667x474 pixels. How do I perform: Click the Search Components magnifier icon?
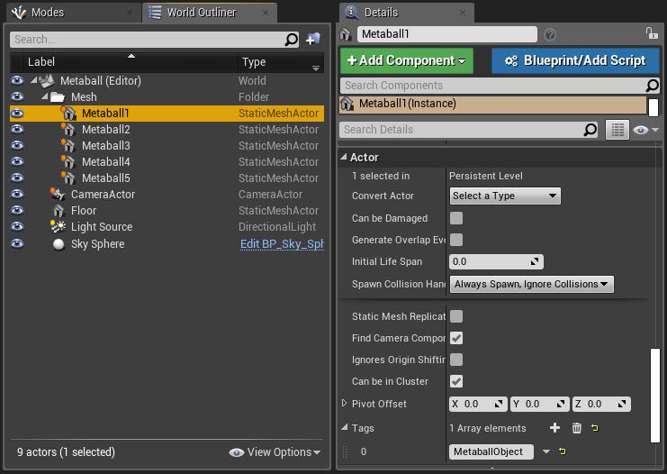[x=652, y=86]
